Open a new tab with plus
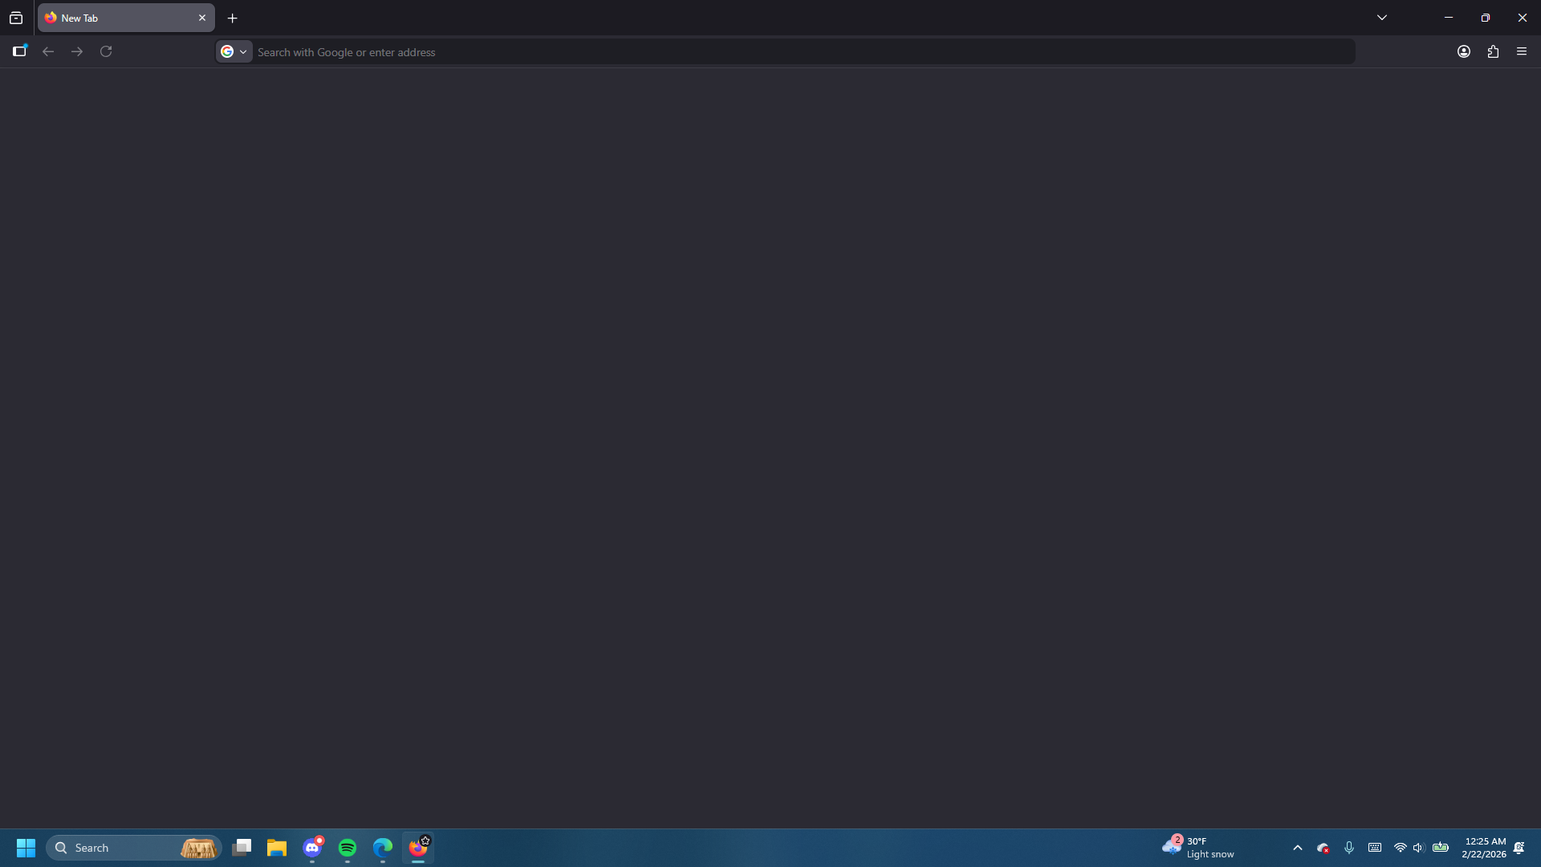Viewport: 1541px width, 867px height. pos(233,18)
